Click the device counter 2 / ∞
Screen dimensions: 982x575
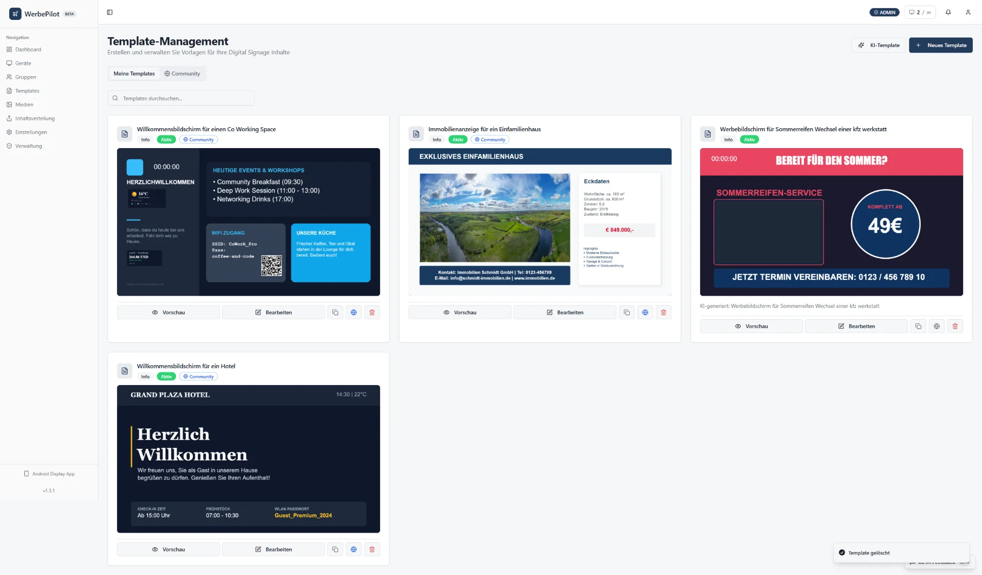(920, 12)
